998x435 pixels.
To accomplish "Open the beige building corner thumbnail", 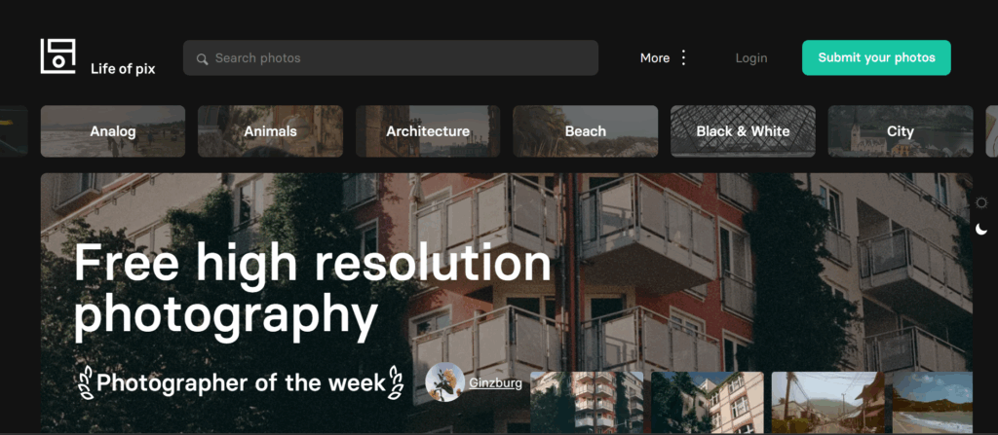I will [708, 403].
